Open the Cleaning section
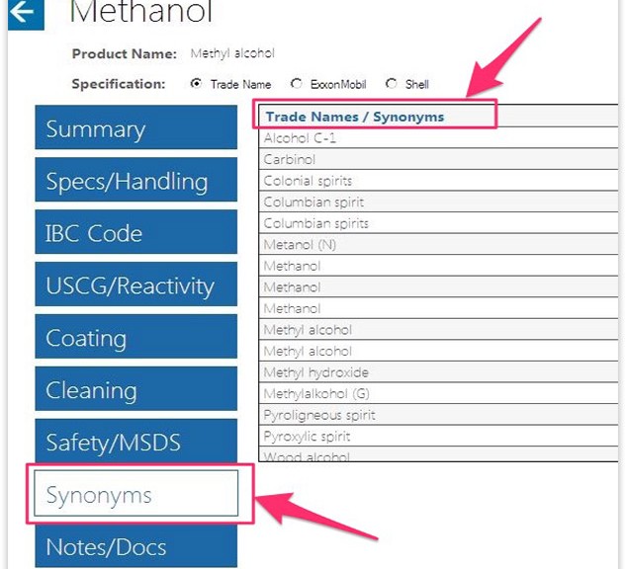The image size is (628, 569). click(x=136, y=389)
